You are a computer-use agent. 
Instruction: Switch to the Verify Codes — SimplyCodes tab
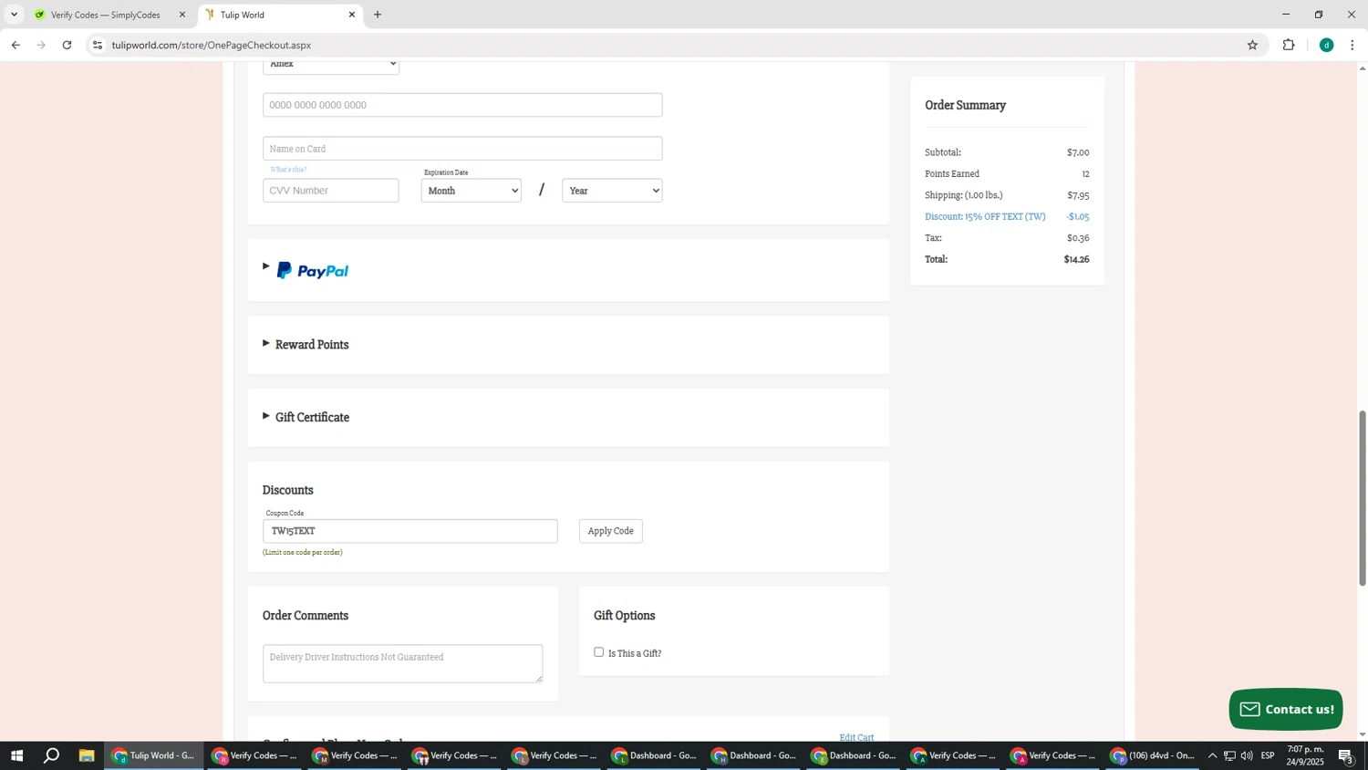105,15
